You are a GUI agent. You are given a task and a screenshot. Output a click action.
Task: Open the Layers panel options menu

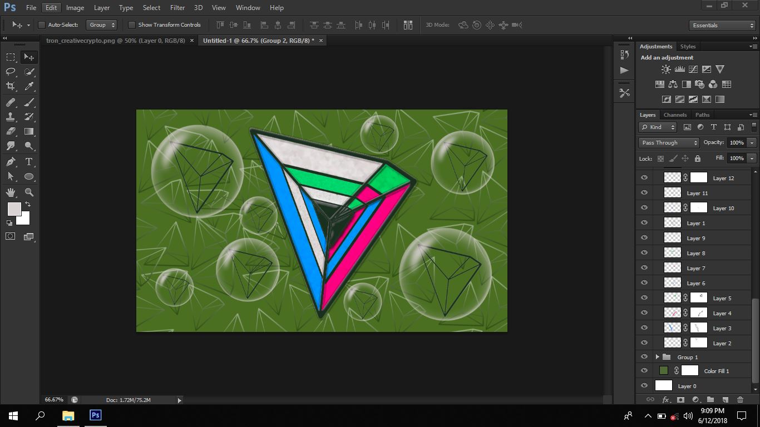point(753,115)
